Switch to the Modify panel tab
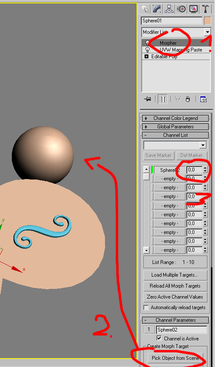 [157, 9]
